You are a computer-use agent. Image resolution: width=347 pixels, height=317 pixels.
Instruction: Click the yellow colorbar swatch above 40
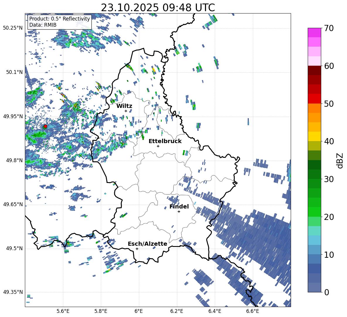(x=314, y=136)
